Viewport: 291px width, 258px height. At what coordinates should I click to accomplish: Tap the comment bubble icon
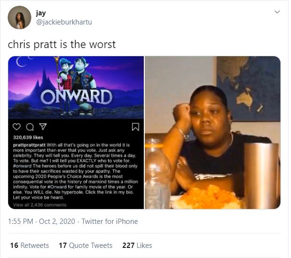click(30, 127)
